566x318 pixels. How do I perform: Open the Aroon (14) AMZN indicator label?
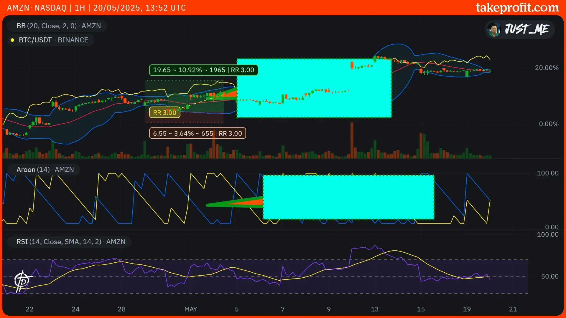(45, 170)
